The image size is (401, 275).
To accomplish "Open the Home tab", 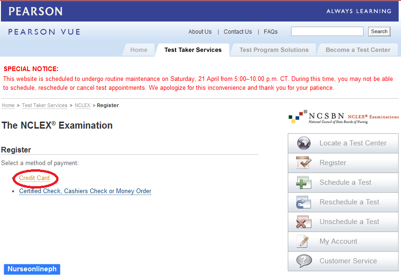I will coord(139,50).
